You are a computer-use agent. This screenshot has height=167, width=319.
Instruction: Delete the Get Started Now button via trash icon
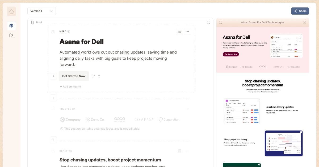click(x=99, y=76)
